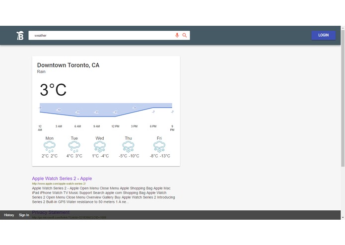Viewport: 345px width, 245px height.
Task: Click the '-8°C -13°C' Friday temperatures
Action: click(160, 156)
